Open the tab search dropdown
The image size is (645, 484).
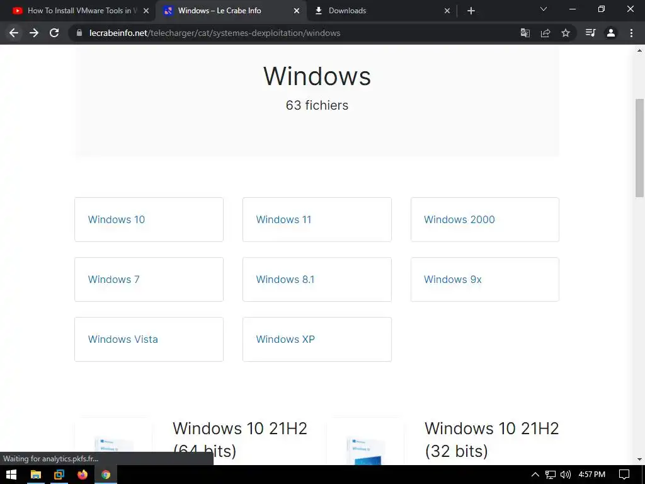click(544, 9)
